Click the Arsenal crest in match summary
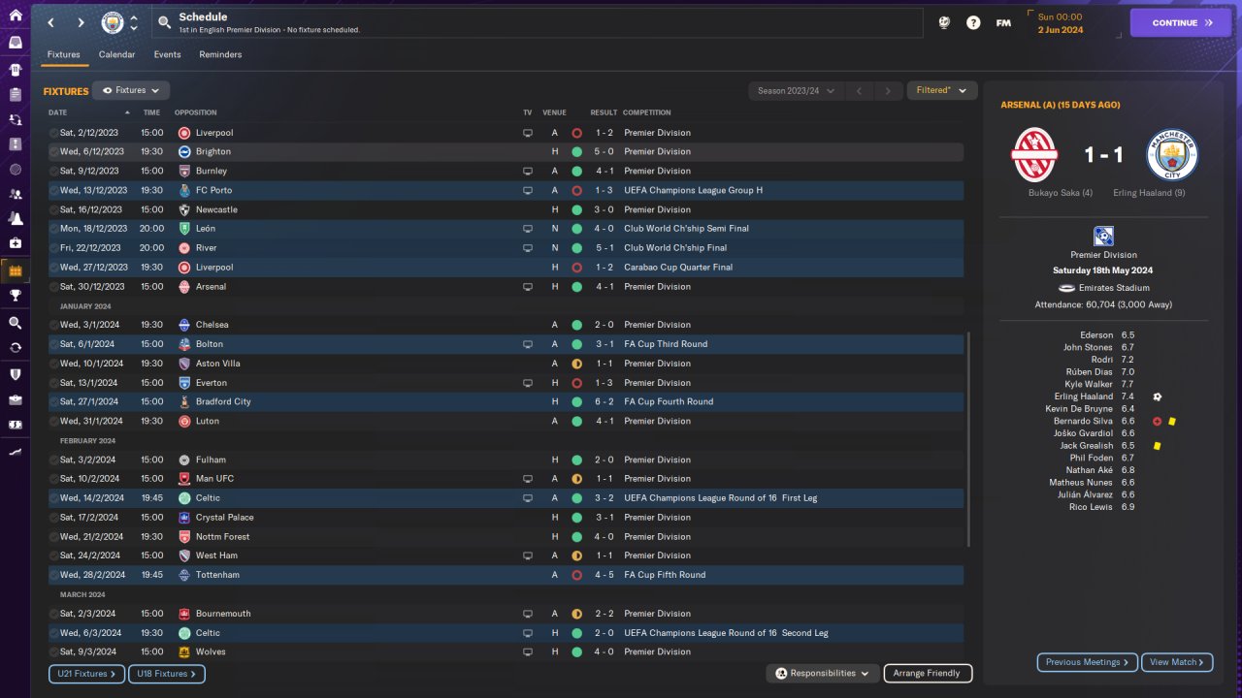 coord(1033,155)
